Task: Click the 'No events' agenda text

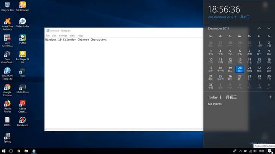Action: pos(215,104)
